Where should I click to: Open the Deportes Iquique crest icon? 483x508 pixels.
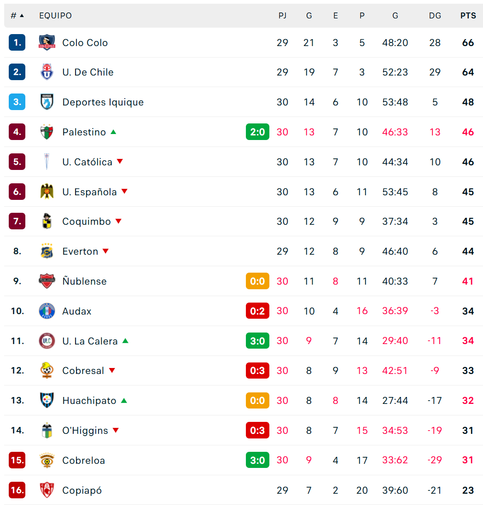point(47,102)
